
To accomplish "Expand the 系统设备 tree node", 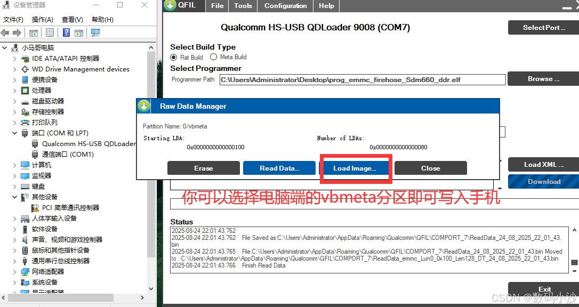I will pyautogui.click(x=15, y=282).
